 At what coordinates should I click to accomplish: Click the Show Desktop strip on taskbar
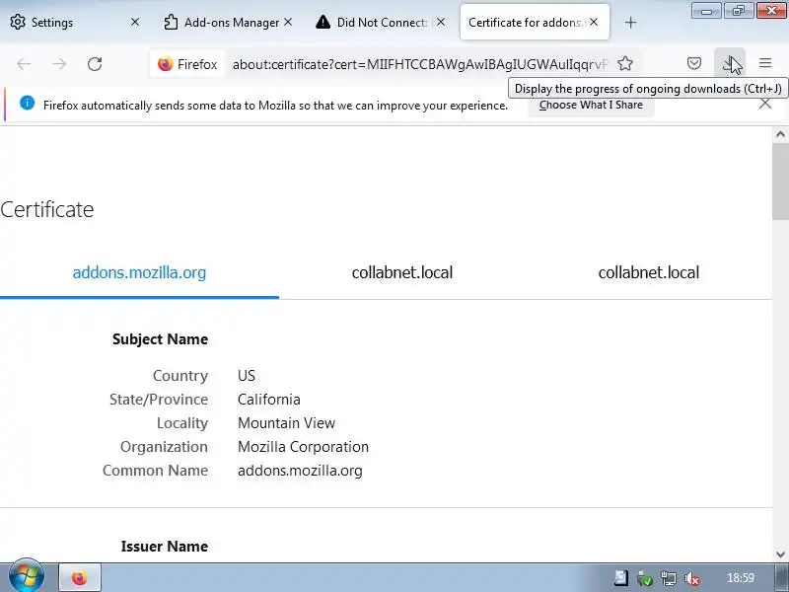click(782, 578)
